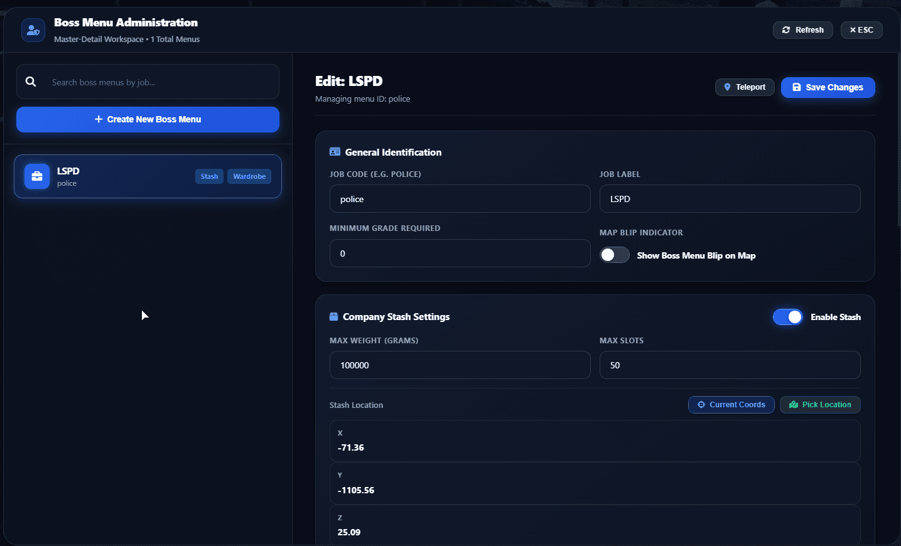The image size is (901, 546).
Task: Click the Boss Menu Administration user-shield icon
Action: coord(33,30)
